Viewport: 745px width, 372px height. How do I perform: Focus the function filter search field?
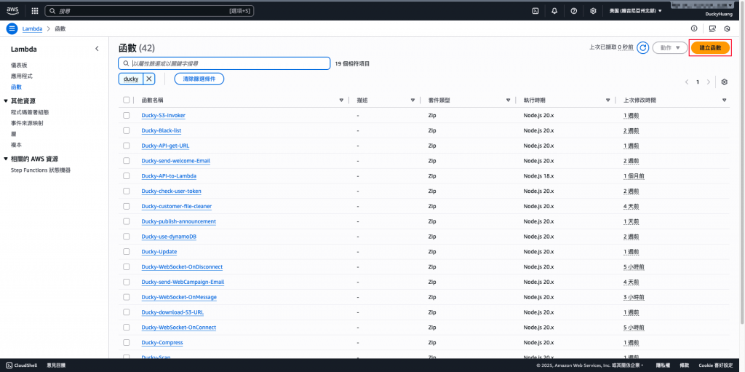pyautogui.click(x=224, y=63)
